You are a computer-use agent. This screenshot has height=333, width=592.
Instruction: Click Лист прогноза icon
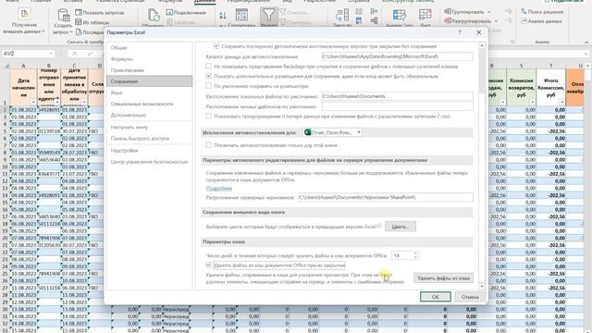pos(425,15)
